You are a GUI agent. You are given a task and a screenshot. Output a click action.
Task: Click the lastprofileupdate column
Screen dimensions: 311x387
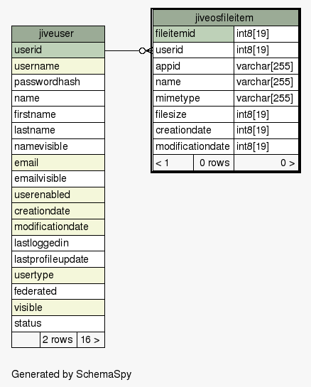click(x=58, y=259)
